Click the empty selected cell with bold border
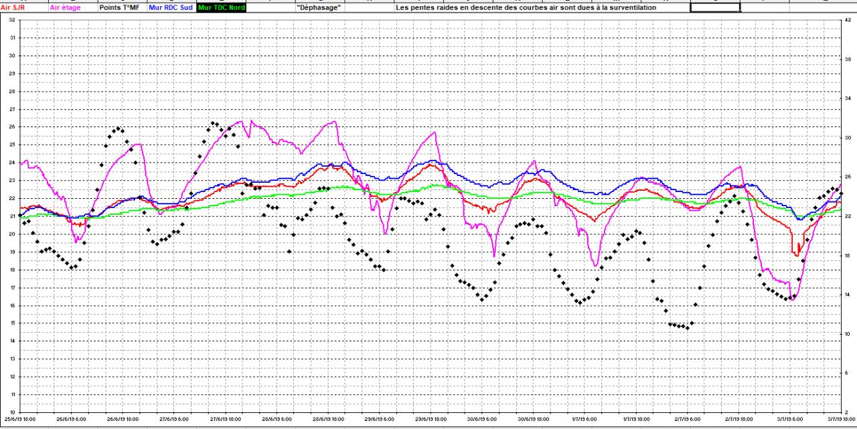This screenshot has height=429, width=857. (x=715, y=7)
